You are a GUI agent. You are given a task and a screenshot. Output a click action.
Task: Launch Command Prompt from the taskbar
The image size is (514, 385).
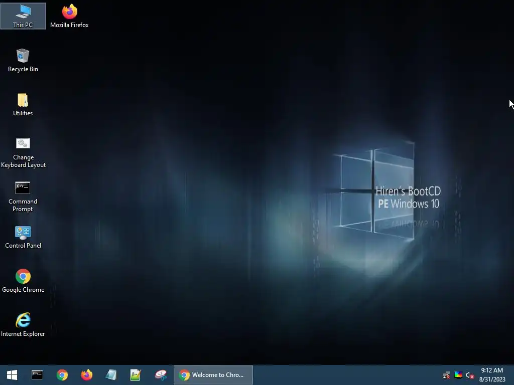point(37,375)
